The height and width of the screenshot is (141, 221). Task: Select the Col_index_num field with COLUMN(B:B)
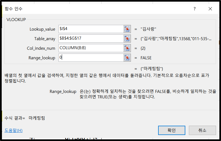(x=91, y=48)
